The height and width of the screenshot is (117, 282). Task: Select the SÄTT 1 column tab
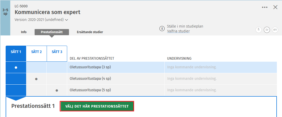pyautogui.click(x=16, y=52)
